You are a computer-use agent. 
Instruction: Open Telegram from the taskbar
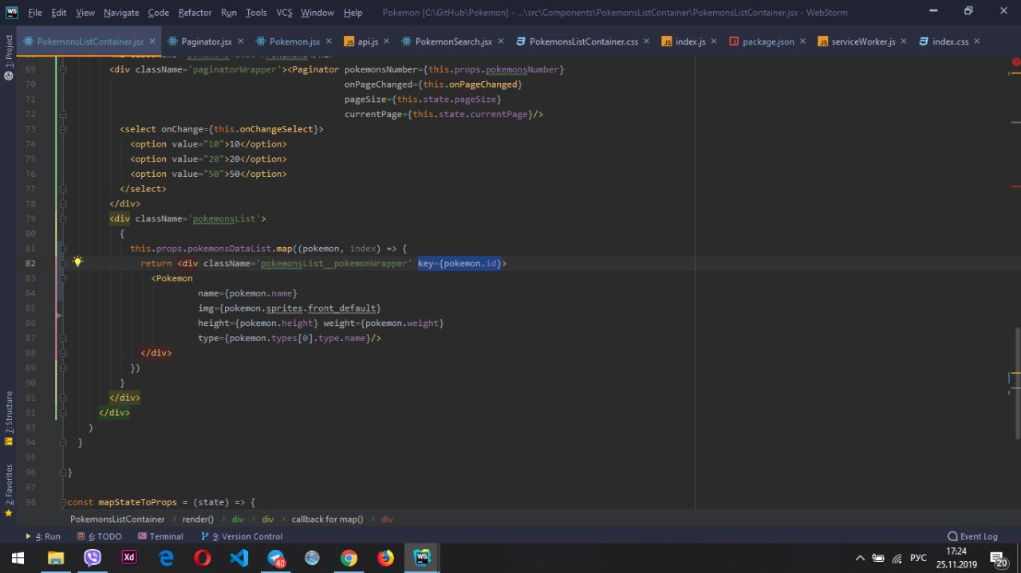[276, 558]
